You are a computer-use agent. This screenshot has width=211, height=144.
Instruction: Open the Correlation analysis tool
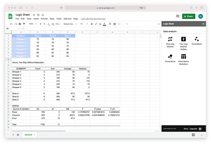tap(197, 41)
